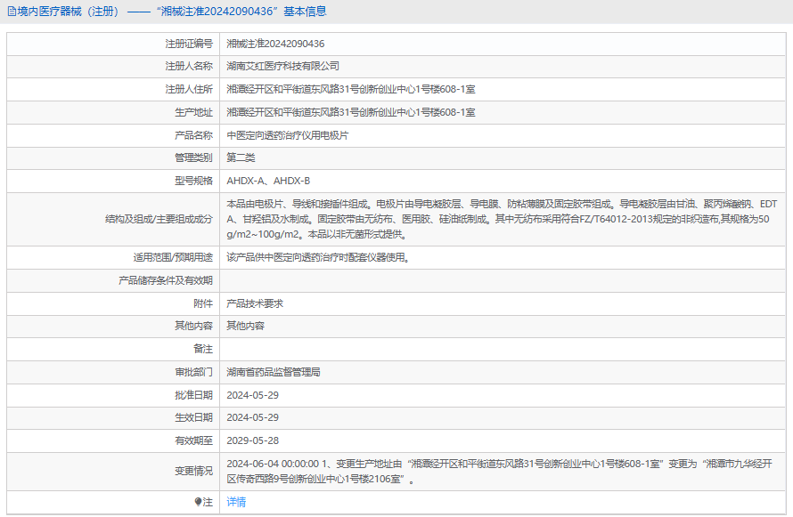Click the 生产地址 address value

click(351, 113)
